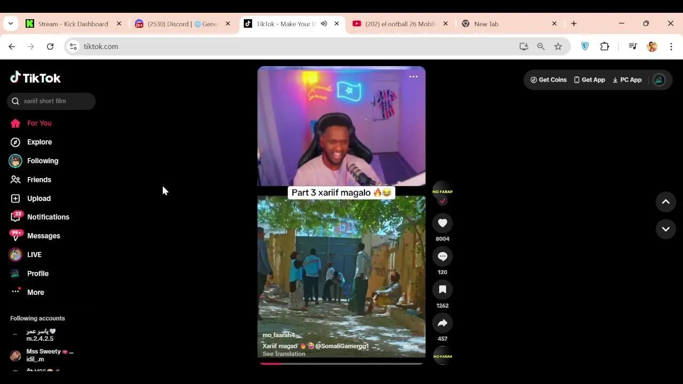
Task: Install app icon in address bar
Action: (x=524, y=46)
